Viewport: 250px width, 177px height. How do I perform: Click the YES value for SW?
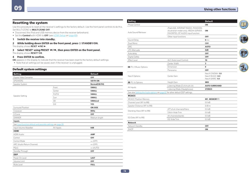pos(92,104)
